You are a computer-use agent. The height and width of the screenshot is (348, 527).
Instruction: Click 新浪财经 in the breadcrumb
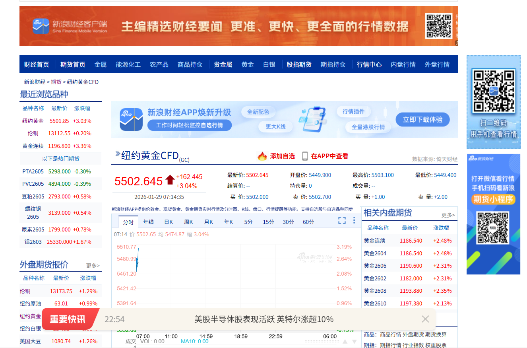(x=35, y=82)
